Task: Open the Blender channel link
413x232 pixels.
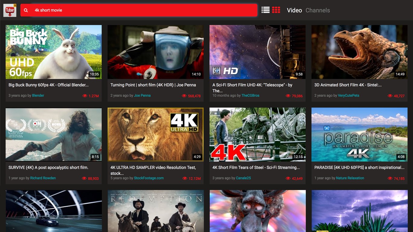Action: [38, 95]
